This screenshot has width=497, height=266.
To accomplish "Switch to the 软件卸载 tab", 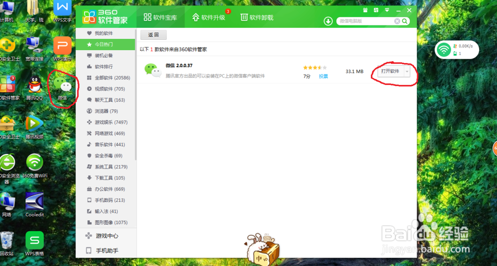I will click(x=257, y=17).
